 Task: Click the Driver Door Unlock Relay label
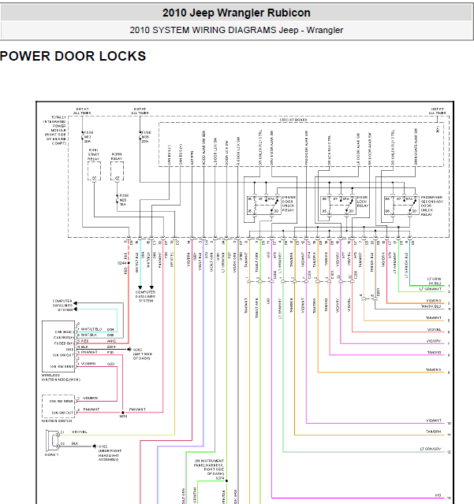pos(289,204)
